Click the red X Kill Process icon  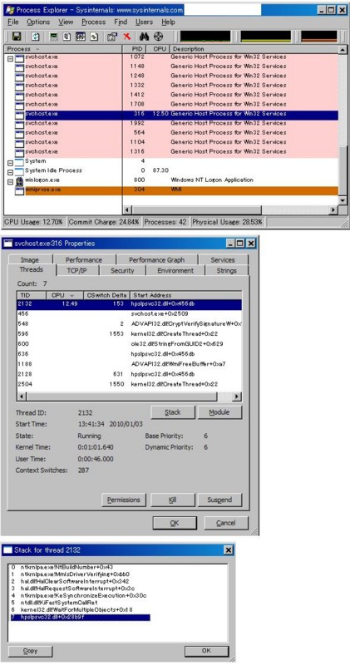tap(126, 37)
